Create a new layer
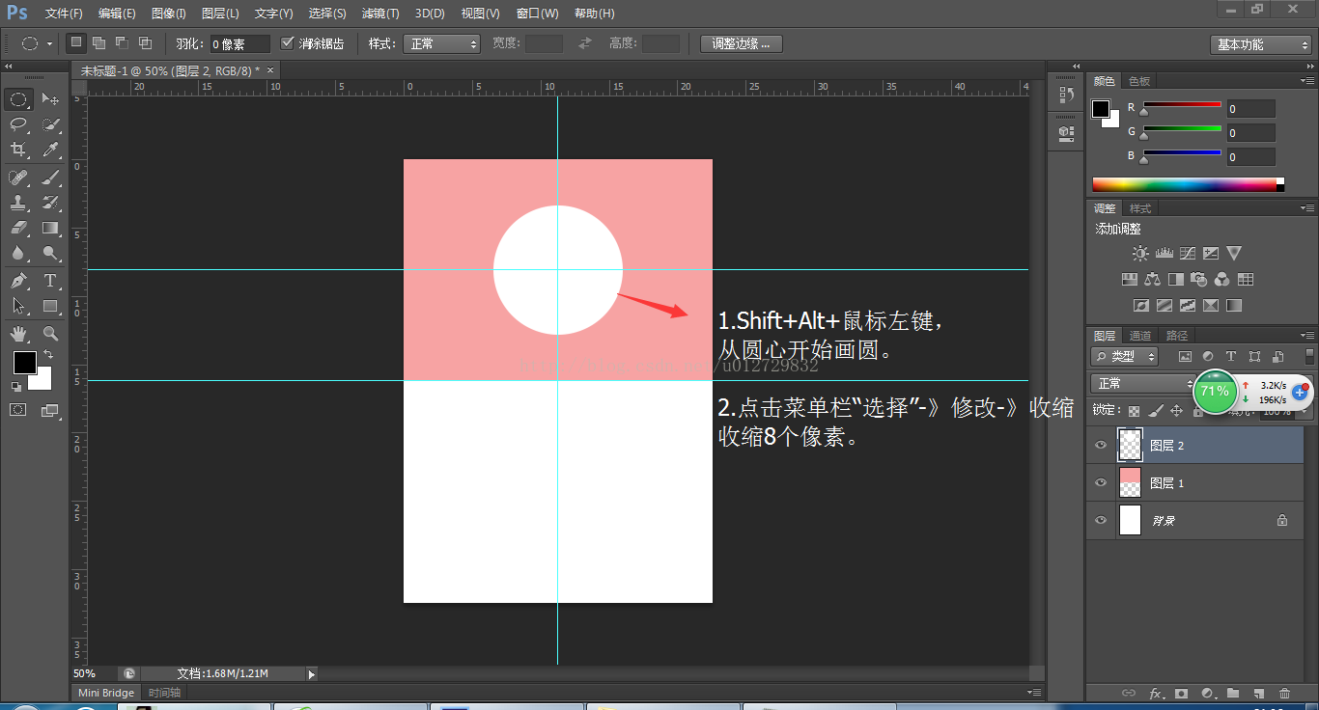The image size is (1319, 710). point(1258,693)
